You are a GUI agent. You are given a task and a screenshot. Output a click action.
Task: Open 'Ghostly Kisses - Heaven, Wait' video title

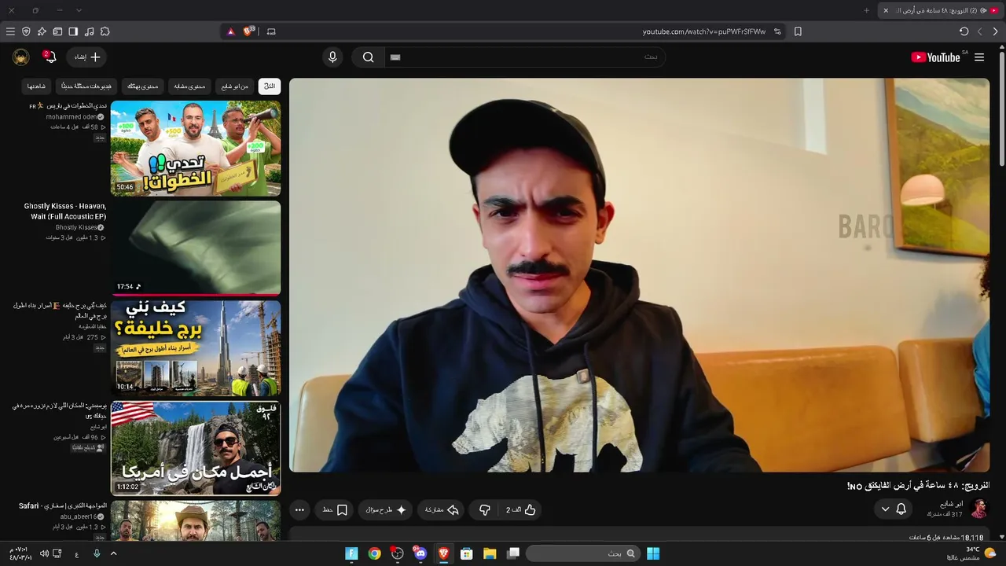coord(66,211)
